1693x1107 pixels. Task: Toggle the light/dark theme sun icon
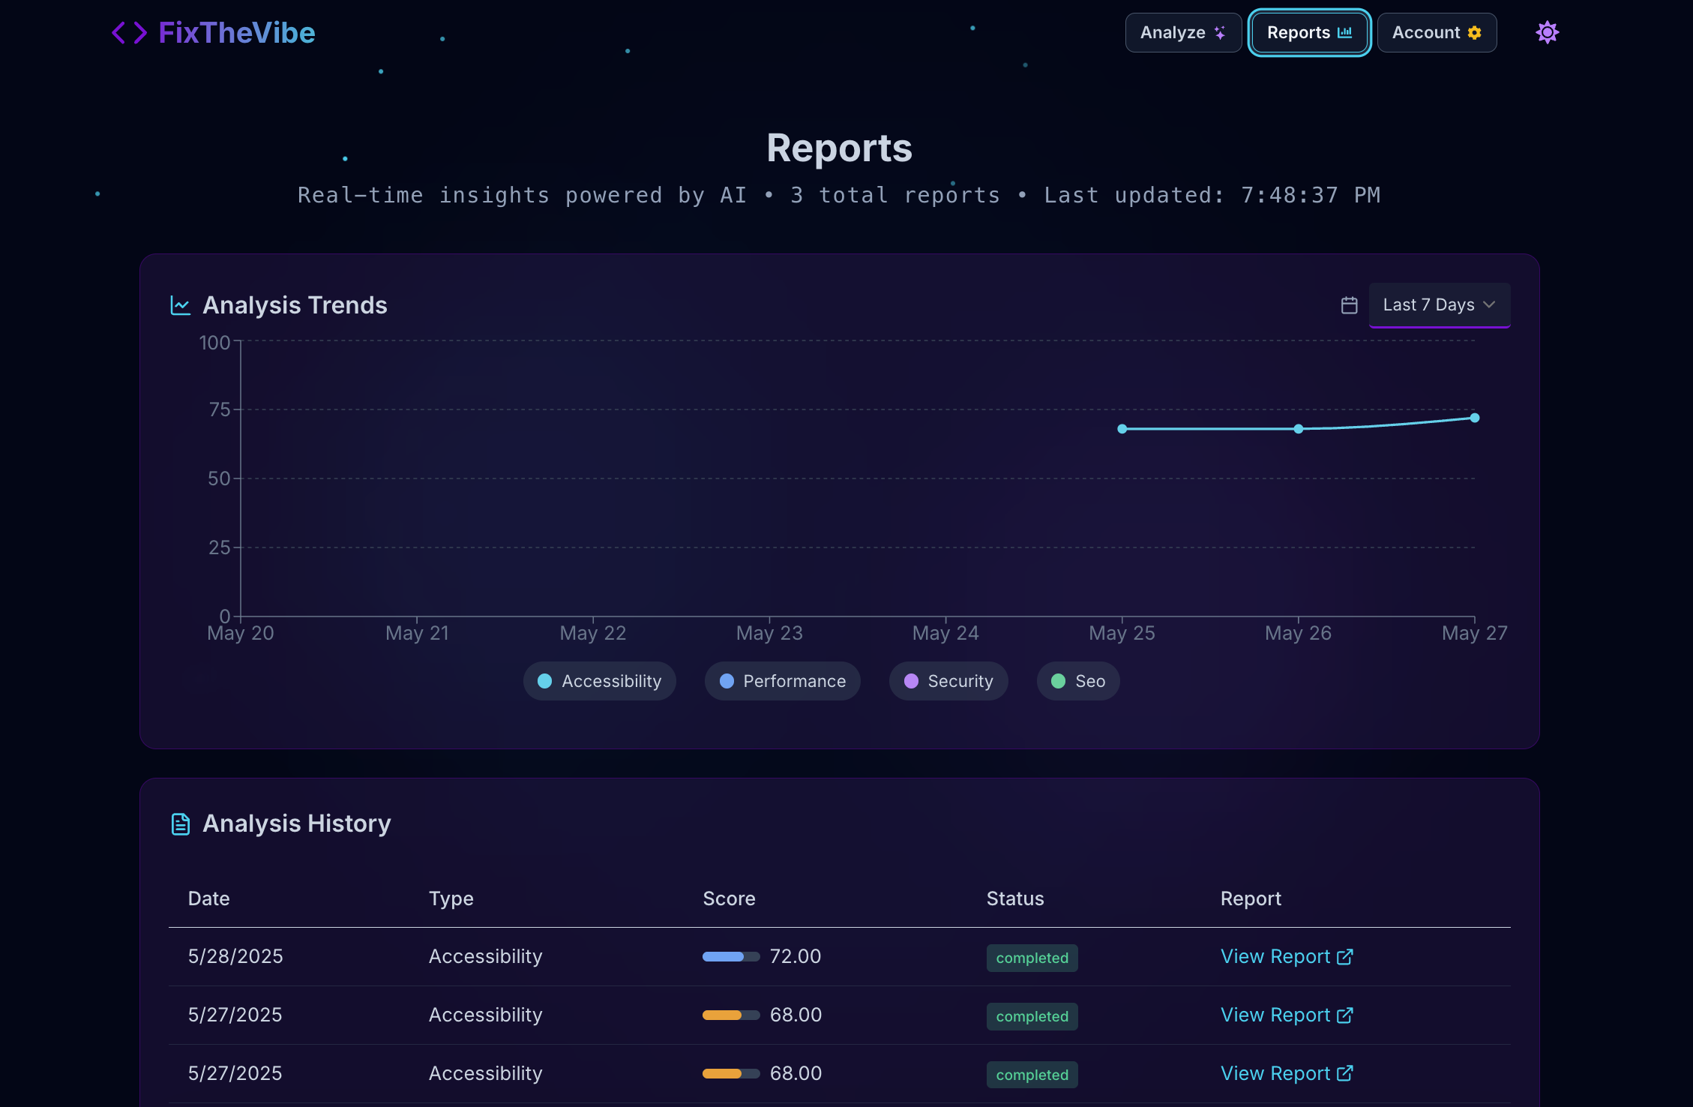pos(1547,32)
